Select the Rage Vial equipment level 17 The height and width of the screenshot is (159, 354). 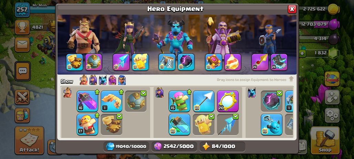pos(87,124)
